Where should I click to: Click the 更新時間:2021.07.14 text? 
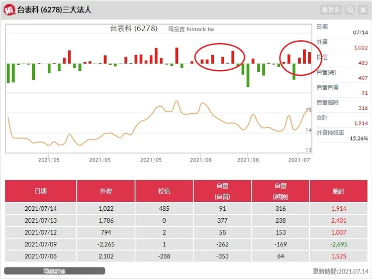(340, 271)
